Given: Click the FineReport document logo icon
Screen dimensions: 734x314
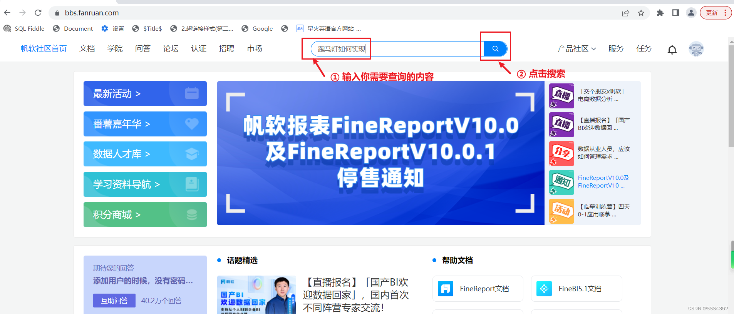Looking at the screenshot, I should click(x=446, y=289).
